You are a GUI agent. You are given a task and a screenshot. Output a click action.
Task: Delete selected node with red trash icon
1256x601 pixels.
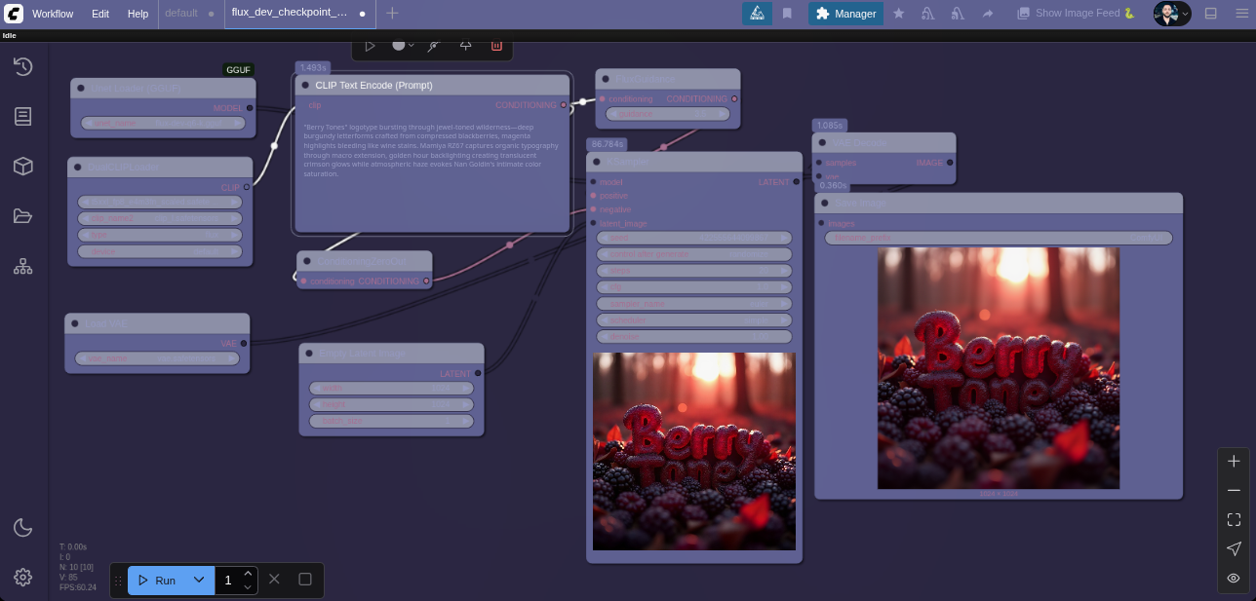coord(496,46)
